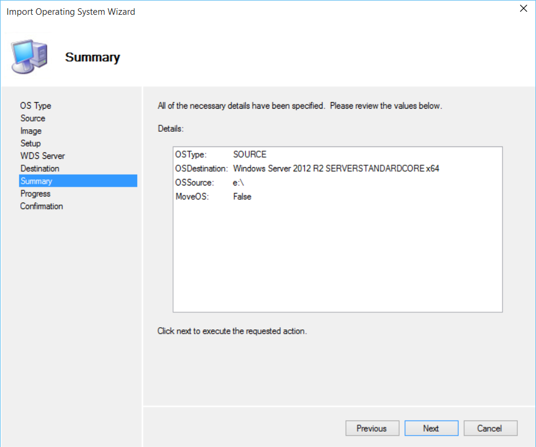Click Next to execute the import
536x447 pixels.
pos(431,429)
